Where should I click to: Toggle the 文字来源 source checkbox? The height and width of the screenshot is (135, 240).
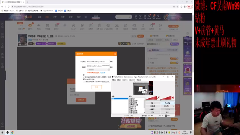click(x=130, y=107)
